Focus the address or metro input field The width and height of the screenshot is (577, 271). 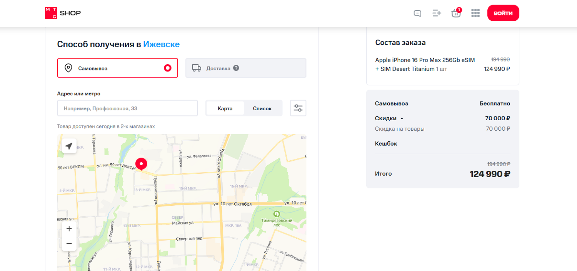tap(127, 108)
